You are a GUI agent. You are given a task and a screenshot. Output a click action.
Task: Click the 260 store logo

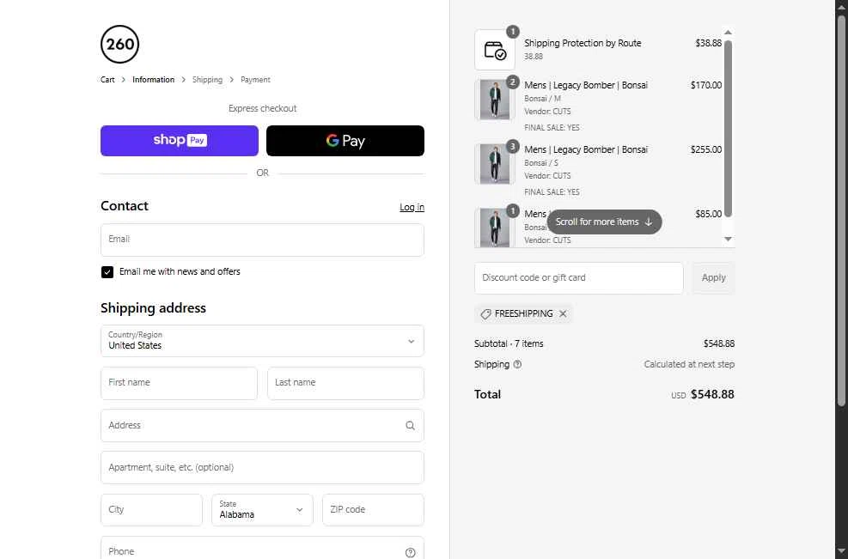(119, 45)
